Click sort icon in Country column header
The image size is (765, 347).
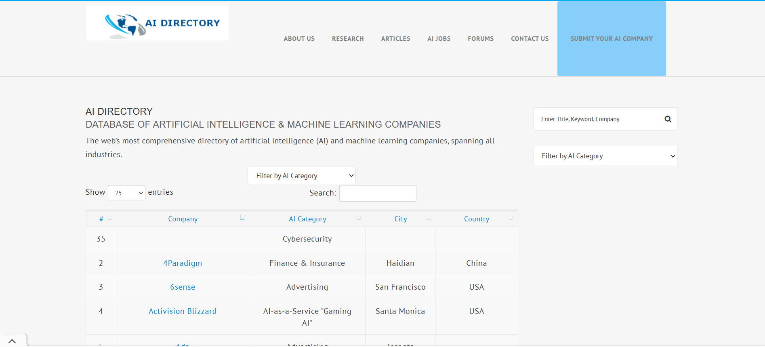[511, 217]
